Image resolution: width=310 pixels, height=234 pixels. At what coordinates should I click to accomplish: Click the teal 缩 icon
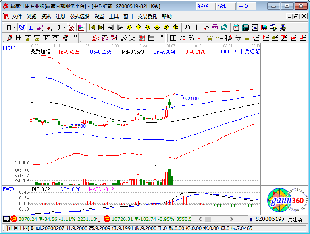(x=224, y=27)
